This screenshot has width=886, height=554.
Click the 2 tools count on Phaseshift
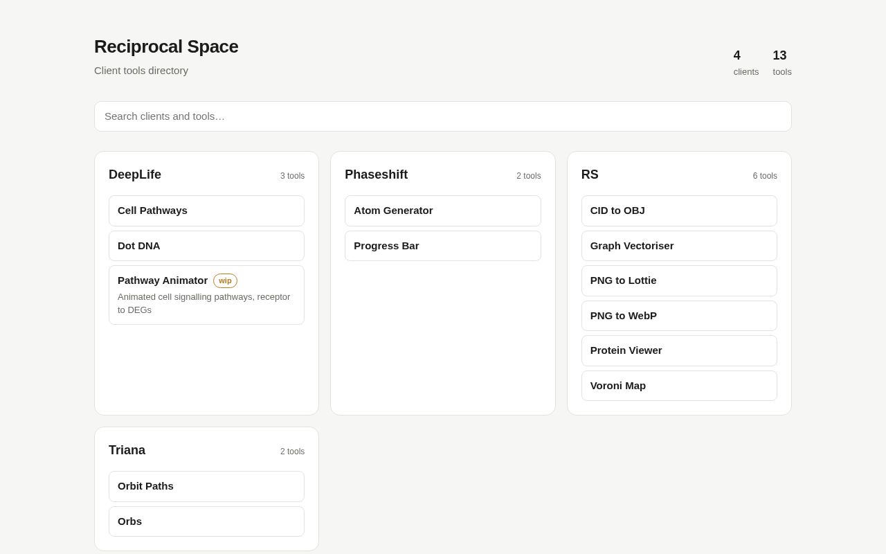tap(529, 176)
